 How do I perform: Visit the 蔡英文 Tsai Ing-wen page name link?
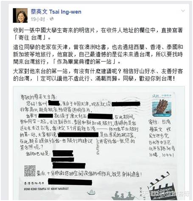(56, 12)
